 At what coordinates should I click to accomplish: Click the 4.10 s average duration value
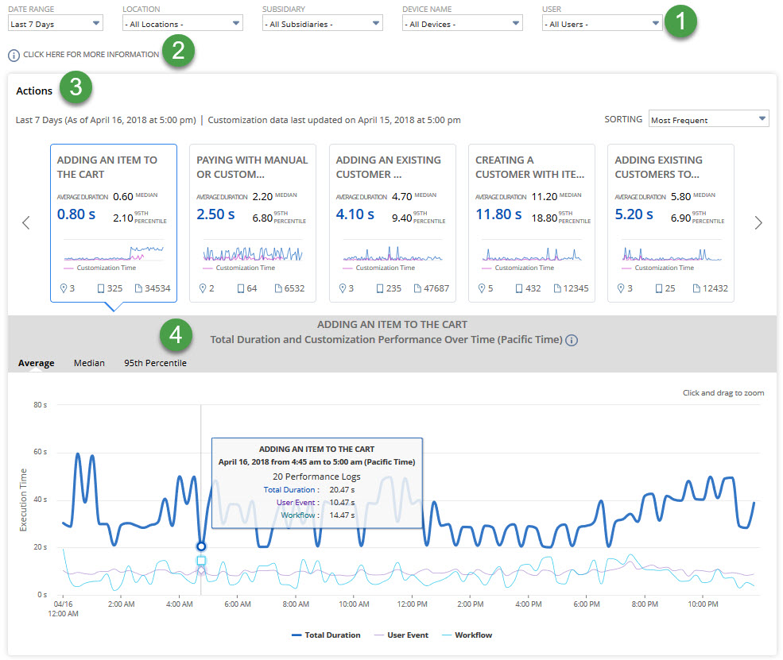coord(355,214)
